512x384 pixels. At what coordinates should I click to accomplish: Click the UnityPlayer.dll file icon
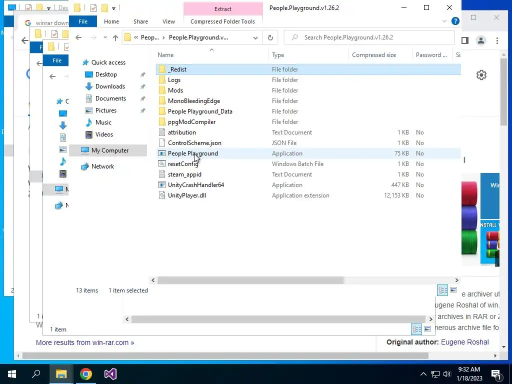click(x=162, y=195)
